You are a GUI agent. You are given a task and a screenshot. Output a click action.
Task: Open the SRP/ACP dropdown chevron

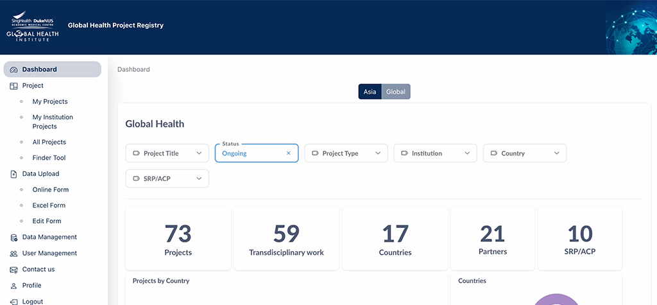199,179
